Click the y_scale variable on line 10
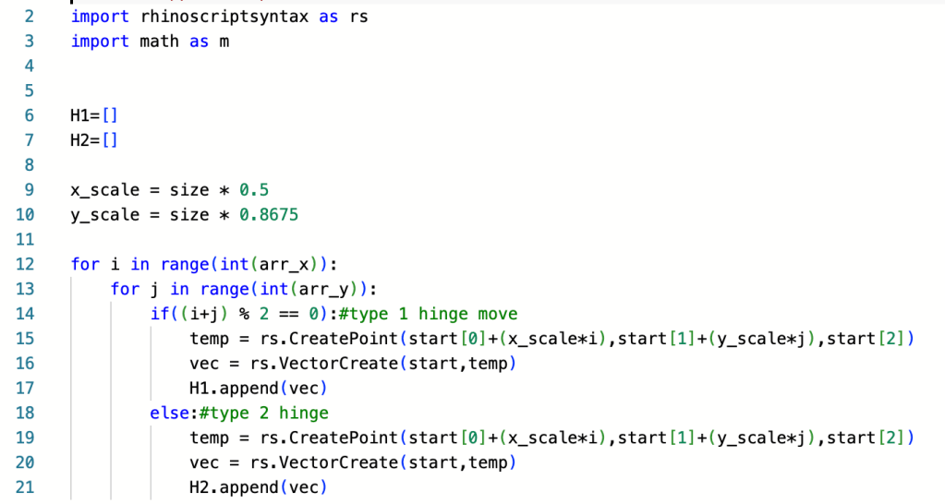Screen dimensions: 945x504 pos(104,215)
